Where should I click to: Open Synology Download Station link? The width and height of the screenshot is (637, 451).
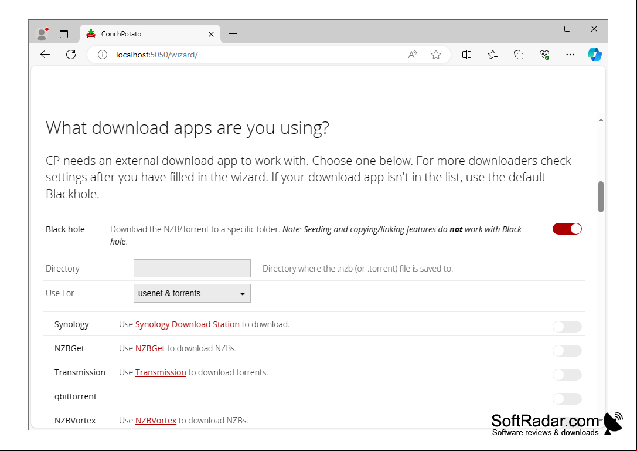click(188, 324)
